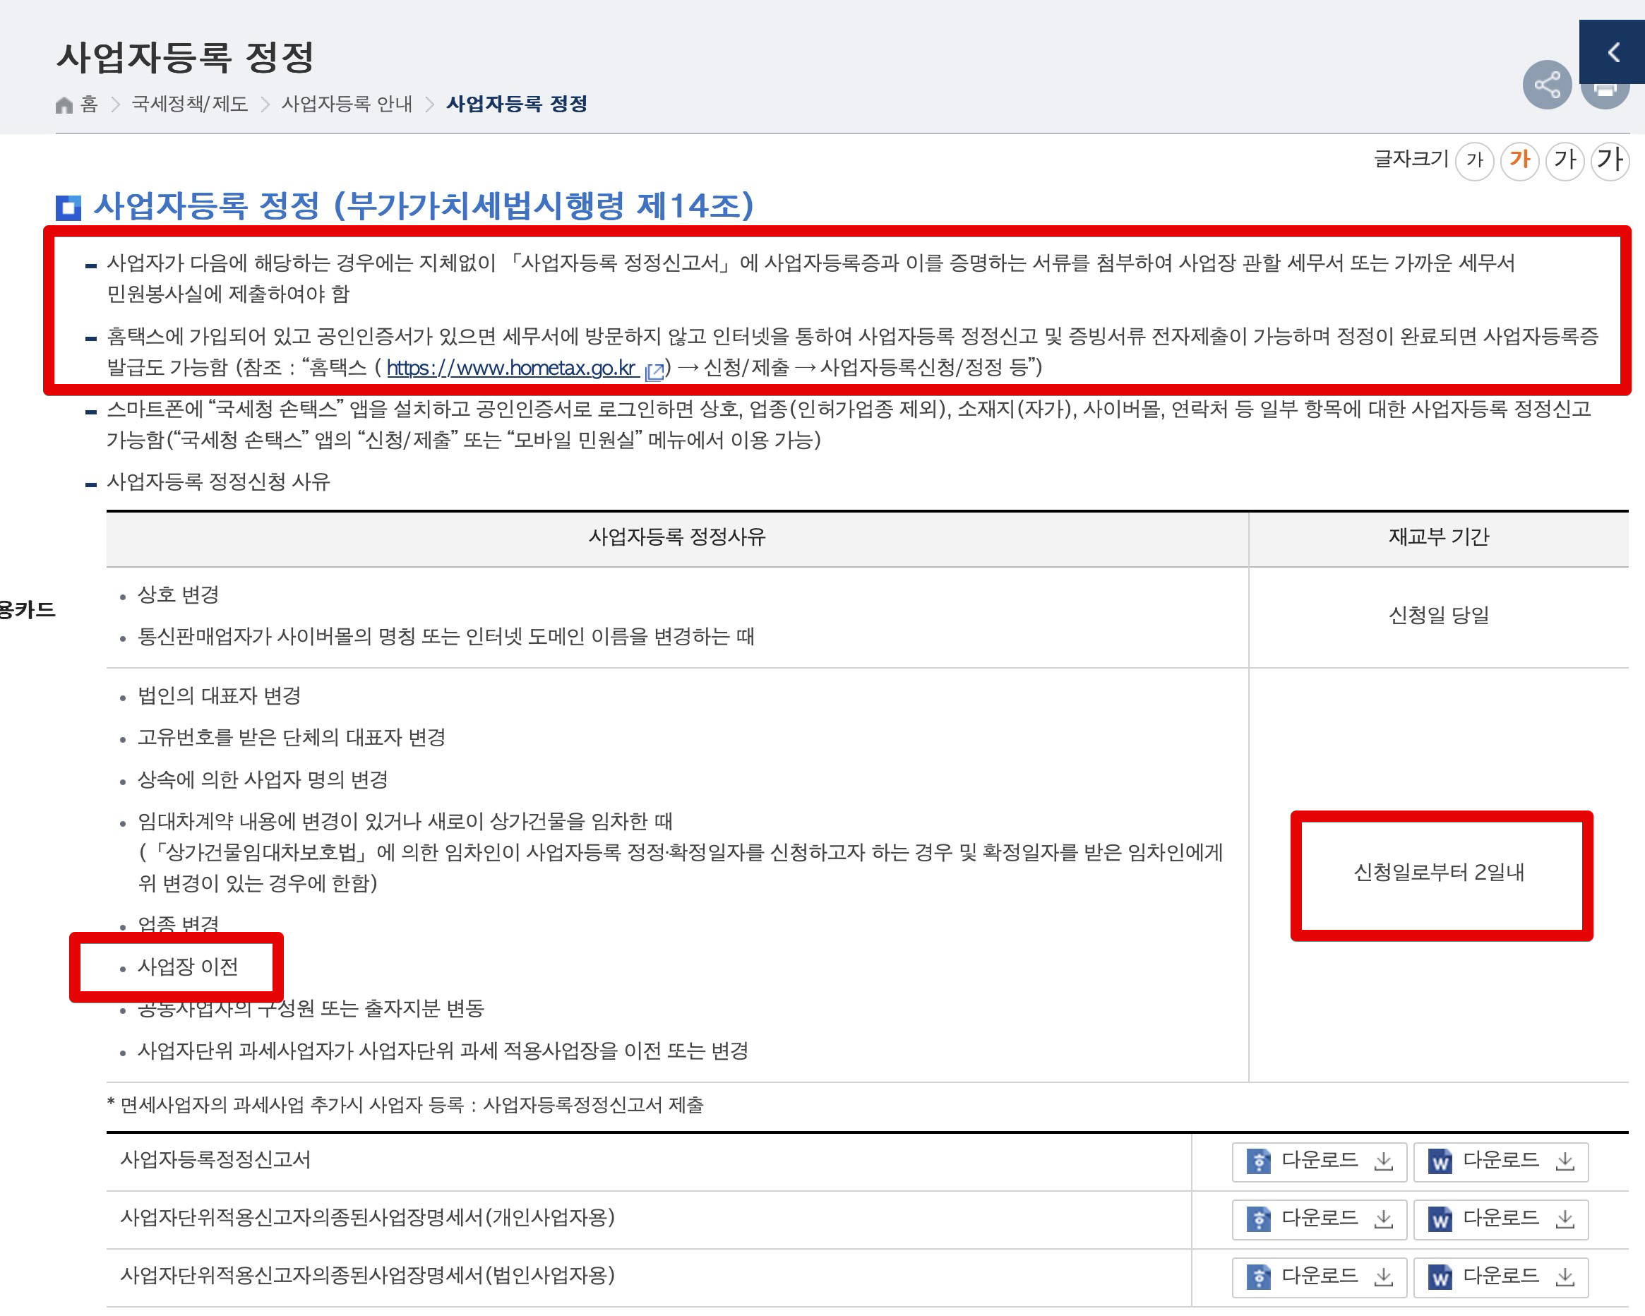Screen dimensions: 1645x1316
Task: Download 법인사업자용 종된사업장명세서 Word file
Action: coord(1500,1276)
